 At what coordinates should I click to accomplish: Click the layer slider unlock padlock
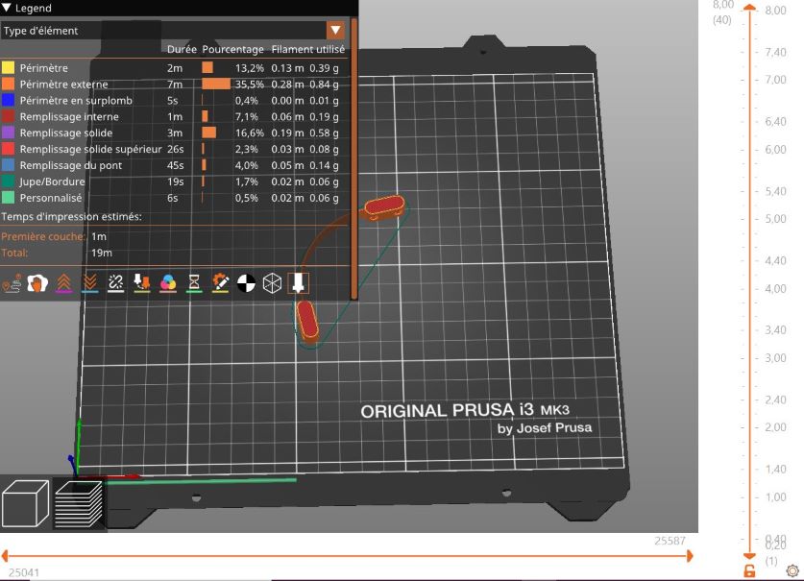coord(749,570)
